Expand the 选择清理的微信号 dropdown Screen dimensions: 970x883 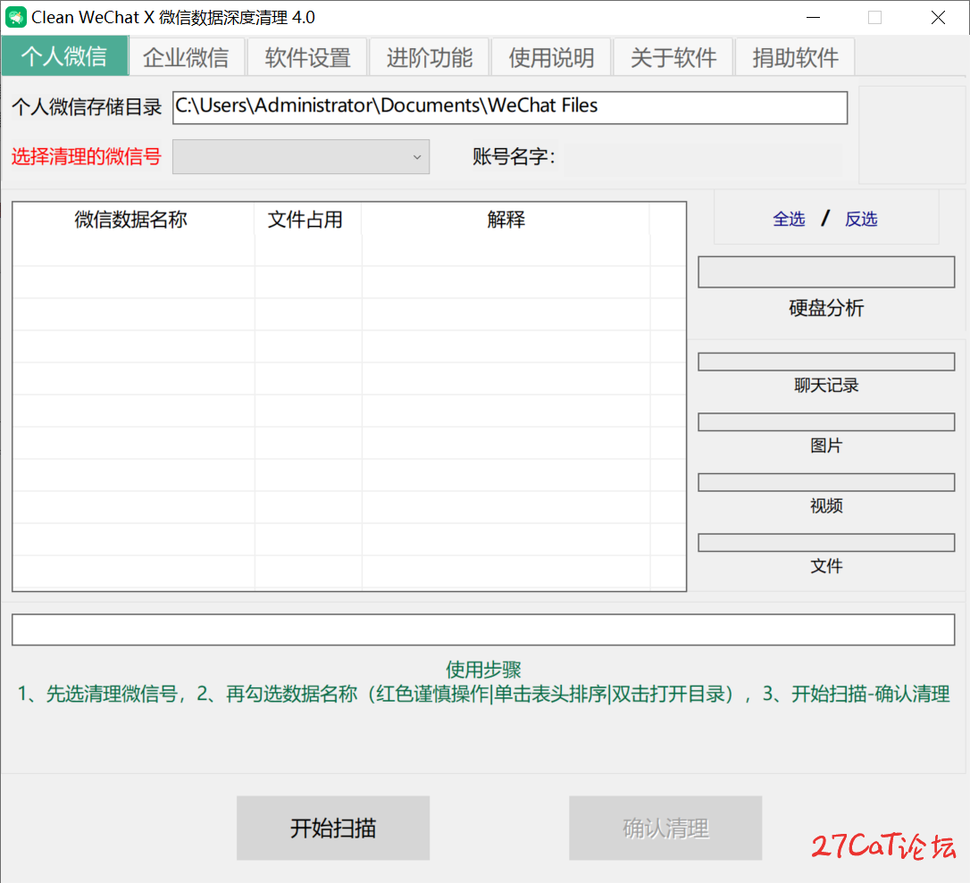pos(301,157)
